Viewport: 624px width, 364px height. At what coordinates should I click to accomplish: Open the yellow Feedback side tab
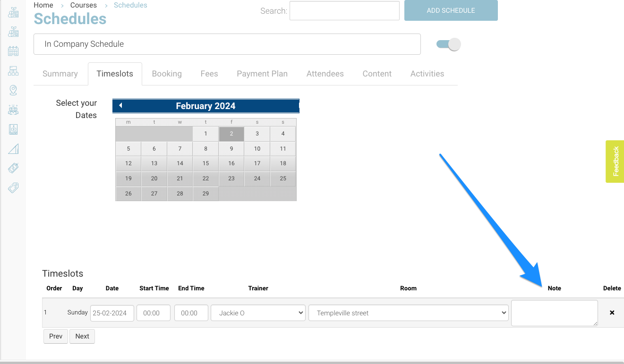tap(615, 161)
